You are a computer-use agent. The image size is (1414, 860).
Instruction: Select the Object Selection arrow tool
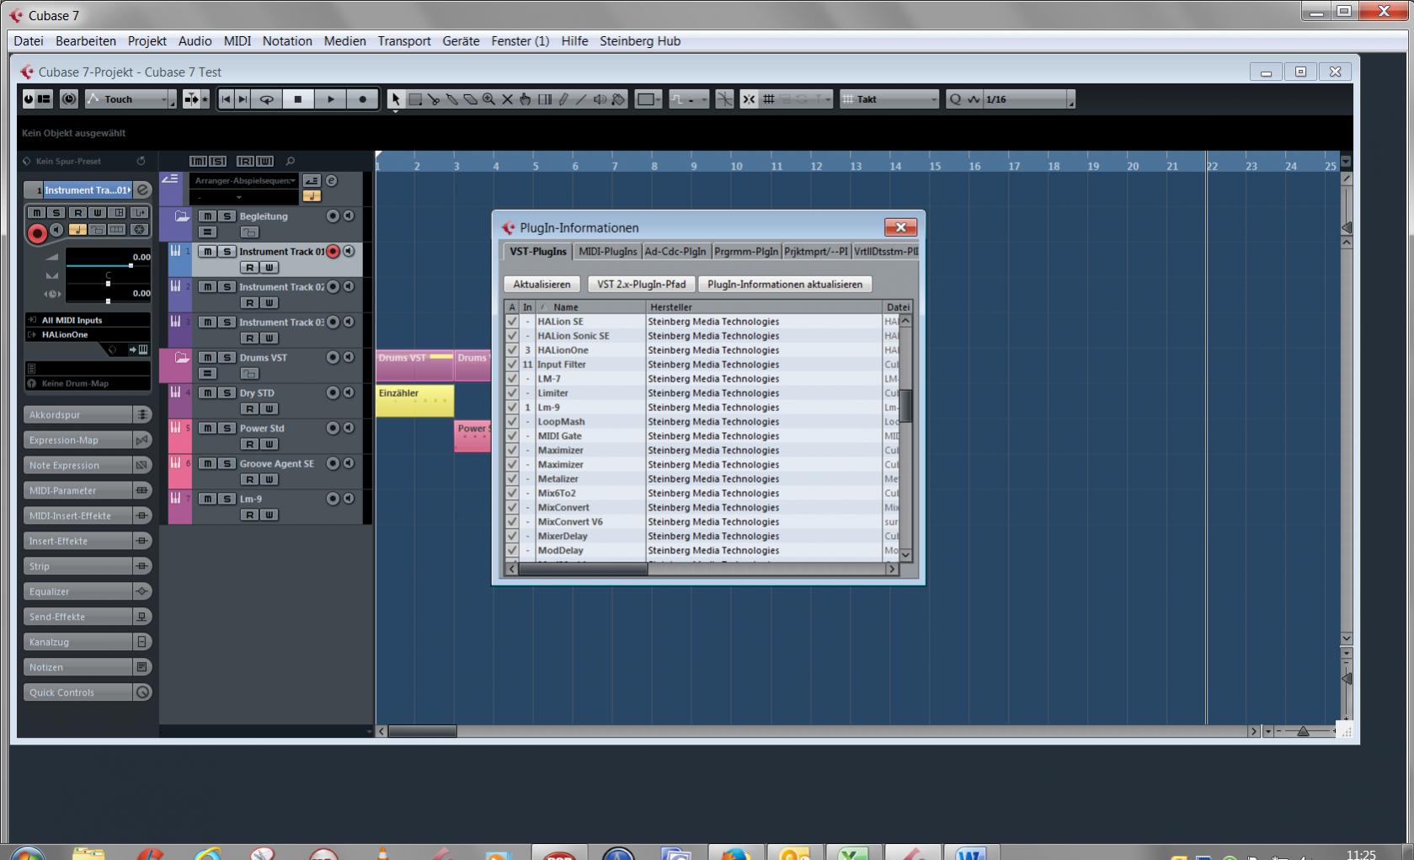click(x=396, y=99)
